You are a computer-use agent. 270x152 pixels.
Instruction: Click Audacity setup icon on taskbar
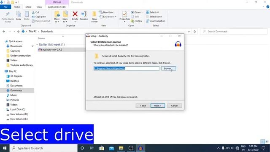tap(140, 148)
